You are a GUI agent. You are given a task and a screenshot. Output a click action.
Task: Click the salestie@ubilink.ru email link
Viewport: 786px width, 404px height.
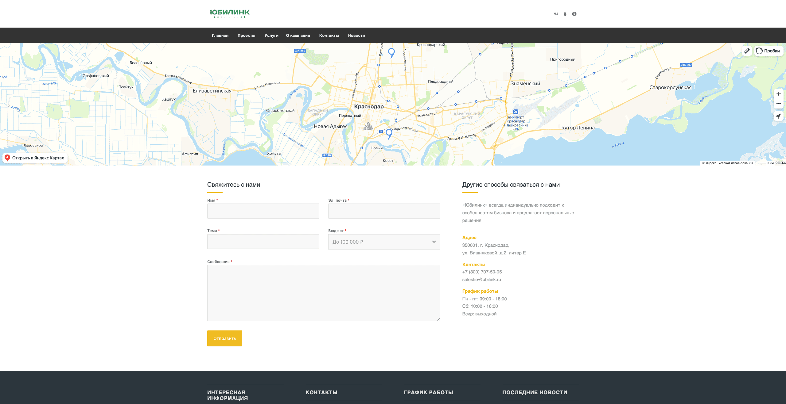pyautogui.click(x=481, y=280)
